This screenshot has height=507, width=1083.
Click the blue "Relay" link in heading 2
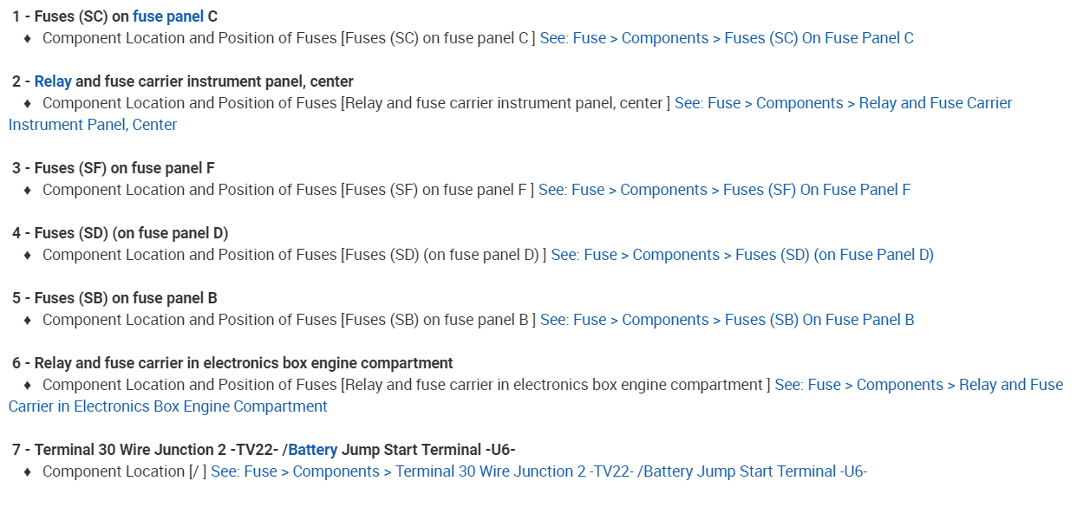click(x=53, y=81)
